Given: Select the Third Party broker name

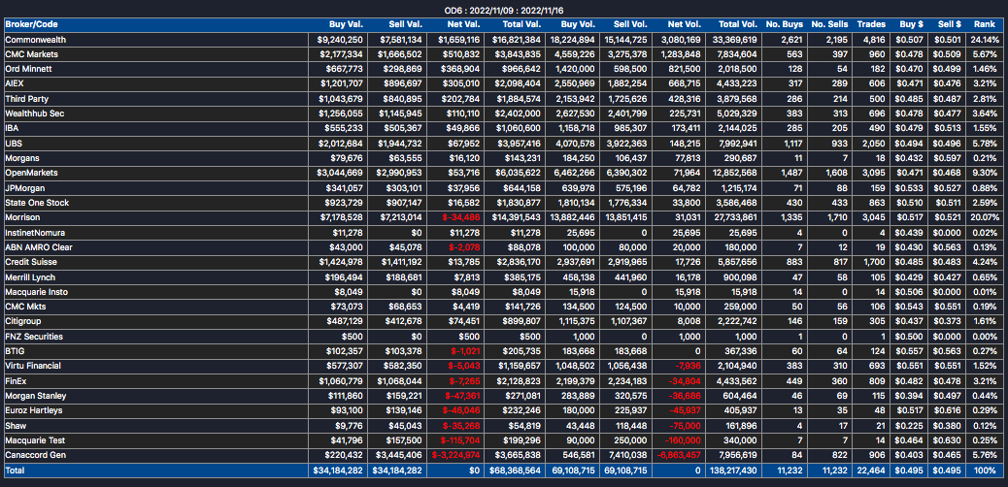Looking at the screenshot, I should point(27,98).
